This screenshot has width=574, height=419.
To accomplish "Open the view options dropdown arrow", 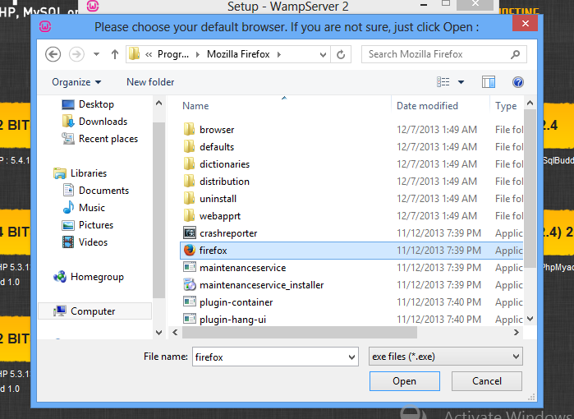I will (x=461, y=82).
